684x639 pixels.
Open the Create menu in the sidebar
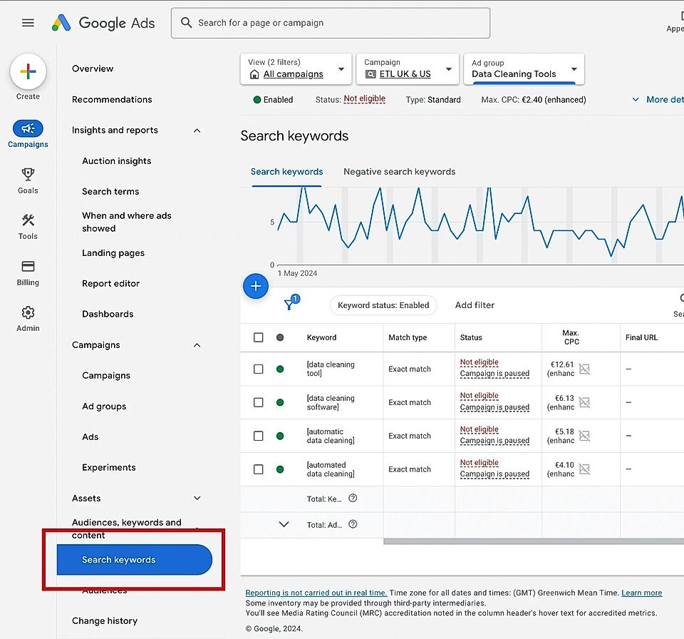(x=28, y=71)
